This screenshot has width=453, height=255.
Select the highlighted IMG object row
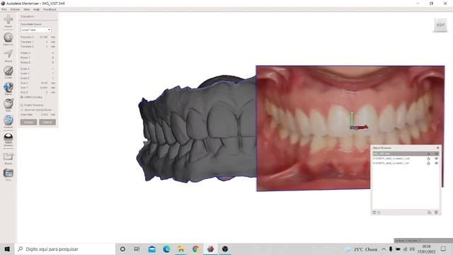tap(406, 154)
